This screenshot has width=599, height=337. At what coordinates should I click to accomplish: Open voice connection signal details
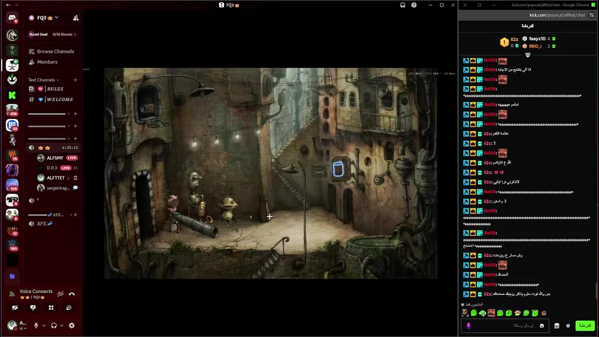pos(12,294)
